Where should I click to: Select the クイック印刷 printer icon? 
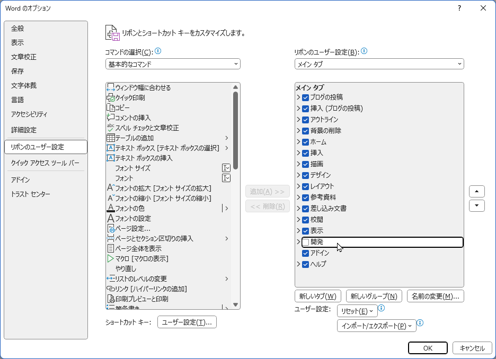pos(110,97)
